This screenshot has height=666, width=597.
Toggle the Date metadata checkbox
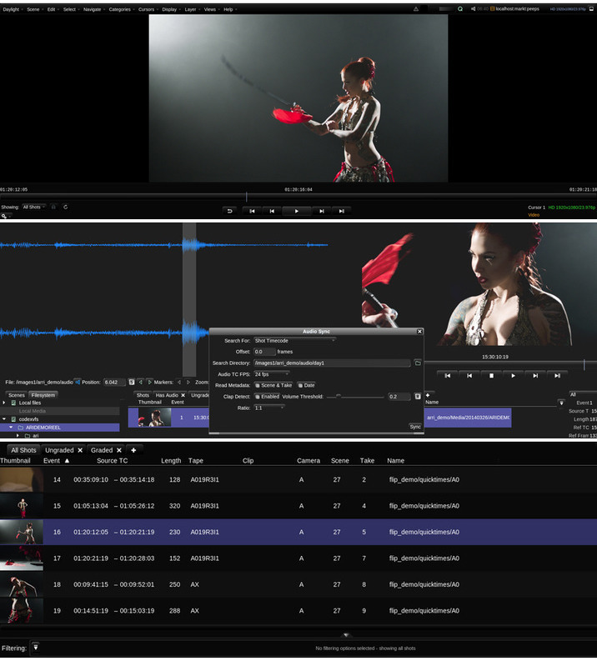(x=300, y=385)
